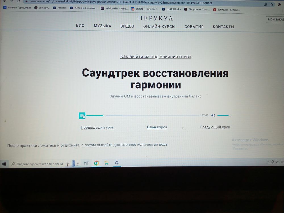
Task: Open File Explorer from the taskbar
Action: 106,163
